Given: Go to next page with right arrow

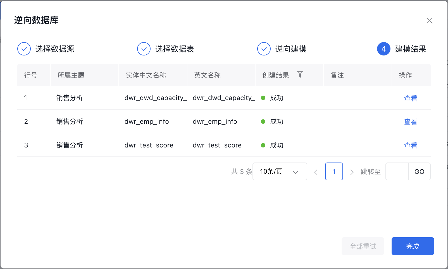Looking at the screenshot, I should [352, 172].
